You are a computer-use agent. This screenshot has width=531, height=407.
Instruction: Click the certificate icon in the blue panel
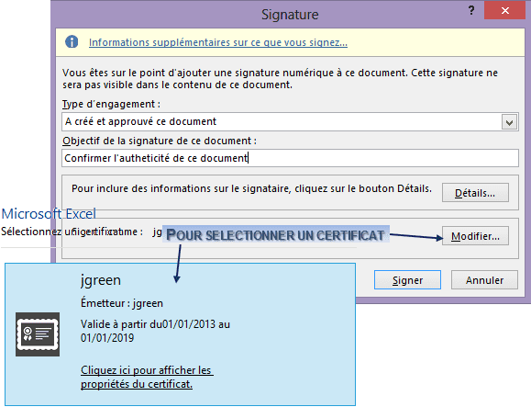[38, 334]
